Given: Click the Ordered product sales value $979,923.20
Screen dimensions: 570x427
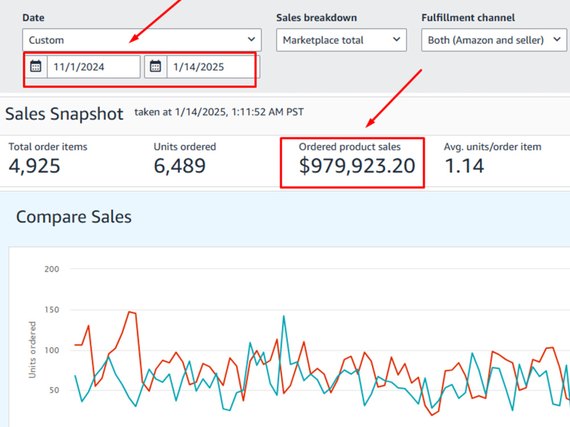Looking at the screenshot, I should click(x=357, y=166).
